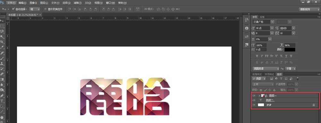Toggle the 自动选择 auto-select checkbox
This screenshot has width=321, height=123.
[13, 9]
